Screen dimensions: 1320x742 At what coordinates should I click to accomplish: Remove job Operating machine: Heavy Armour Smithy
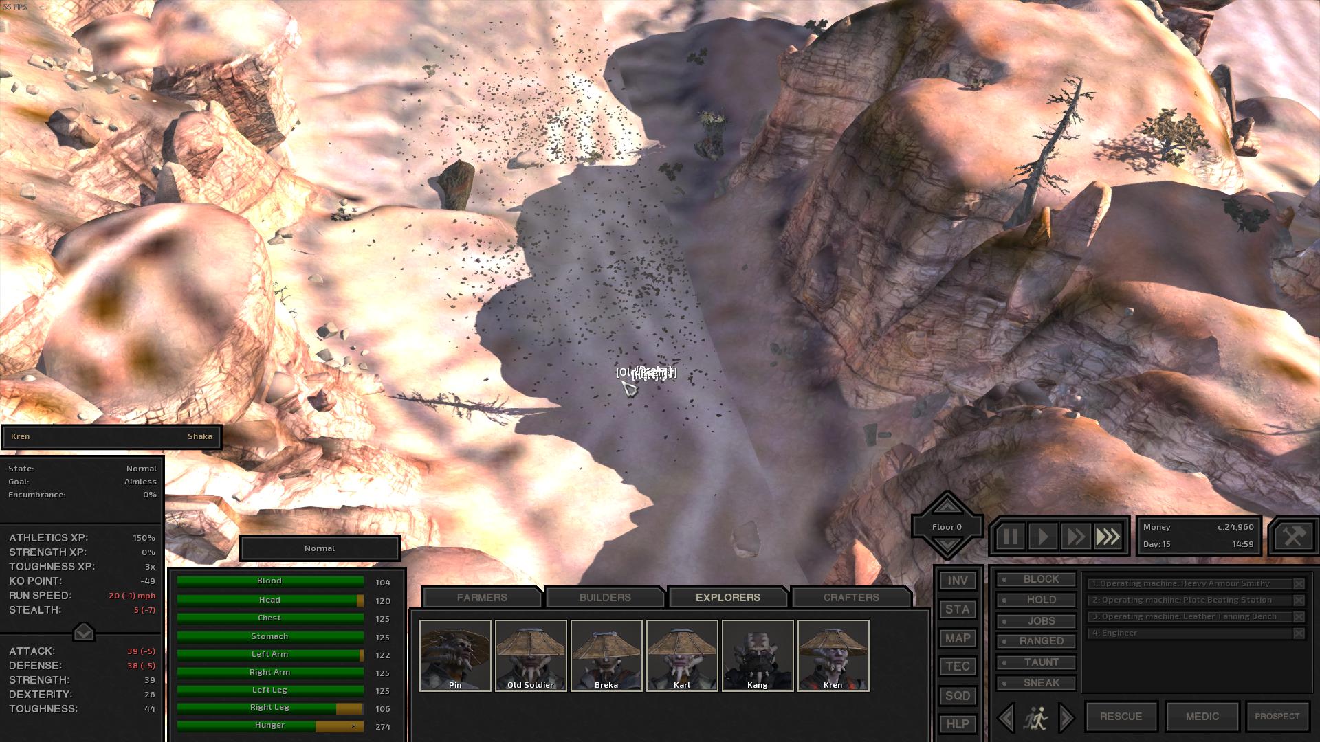[1299, 583]
